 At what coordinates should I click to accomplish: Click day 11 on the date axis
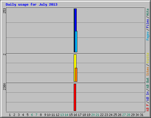pyautogui.click(x=53, y=115)
